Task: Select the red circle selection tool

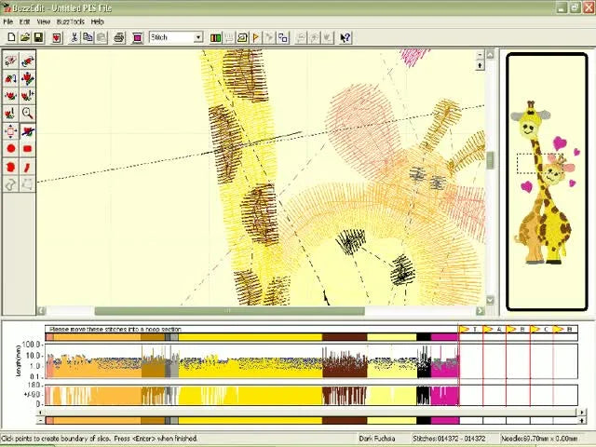Action: (11, 149)
